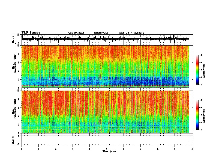
Task: Click time-axis tick label "7"
Action: [x=141, y=149]
